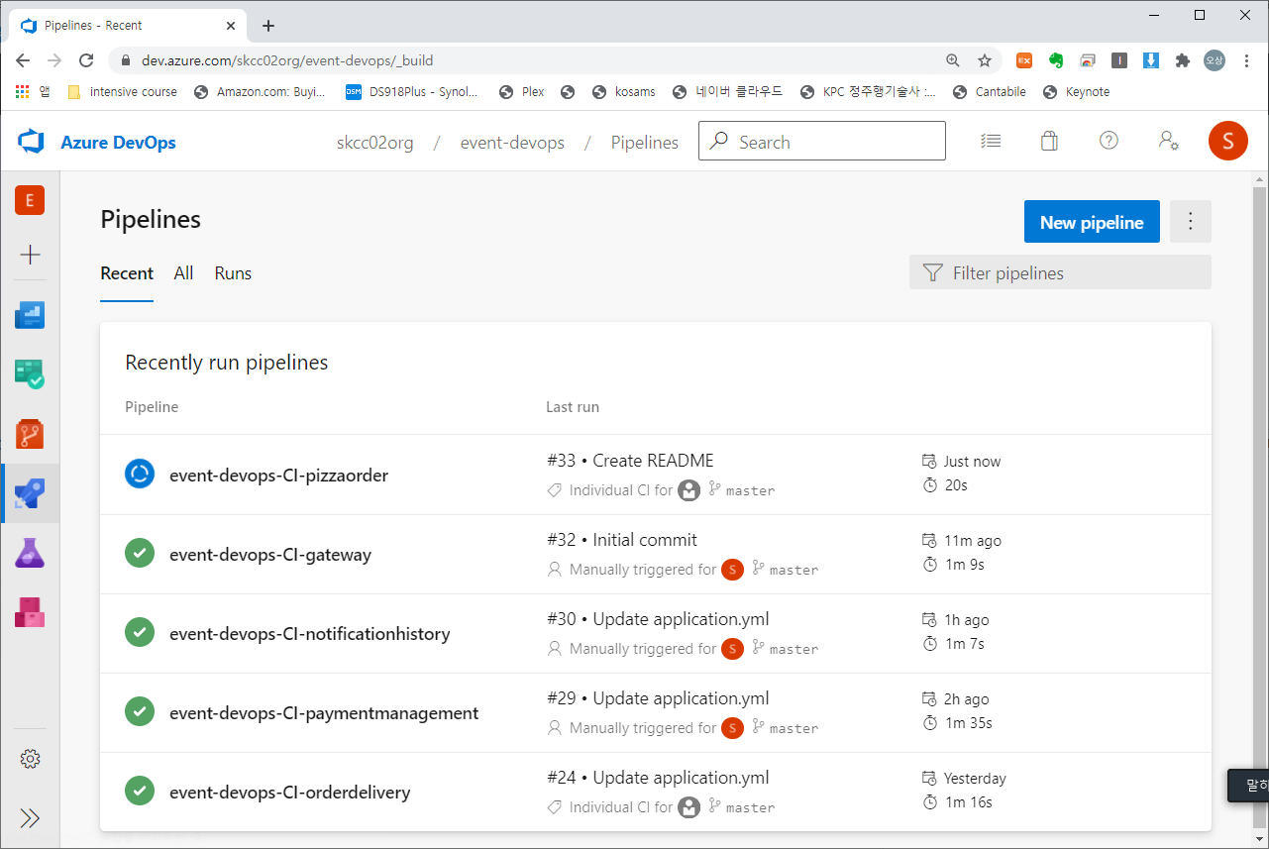This screenshot has height=849, width=1269.
Task: Click the Filter pipelines field
Action: [x=1060, y=272]
